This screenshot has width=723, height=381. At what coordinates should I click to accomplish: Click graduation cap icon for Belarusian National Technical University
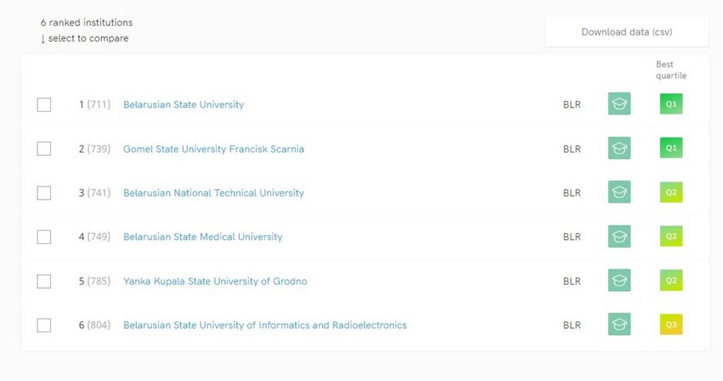coord(619,192)
